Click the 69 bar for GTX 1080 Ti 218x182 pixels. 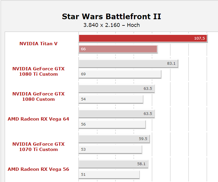click(120, 74)
